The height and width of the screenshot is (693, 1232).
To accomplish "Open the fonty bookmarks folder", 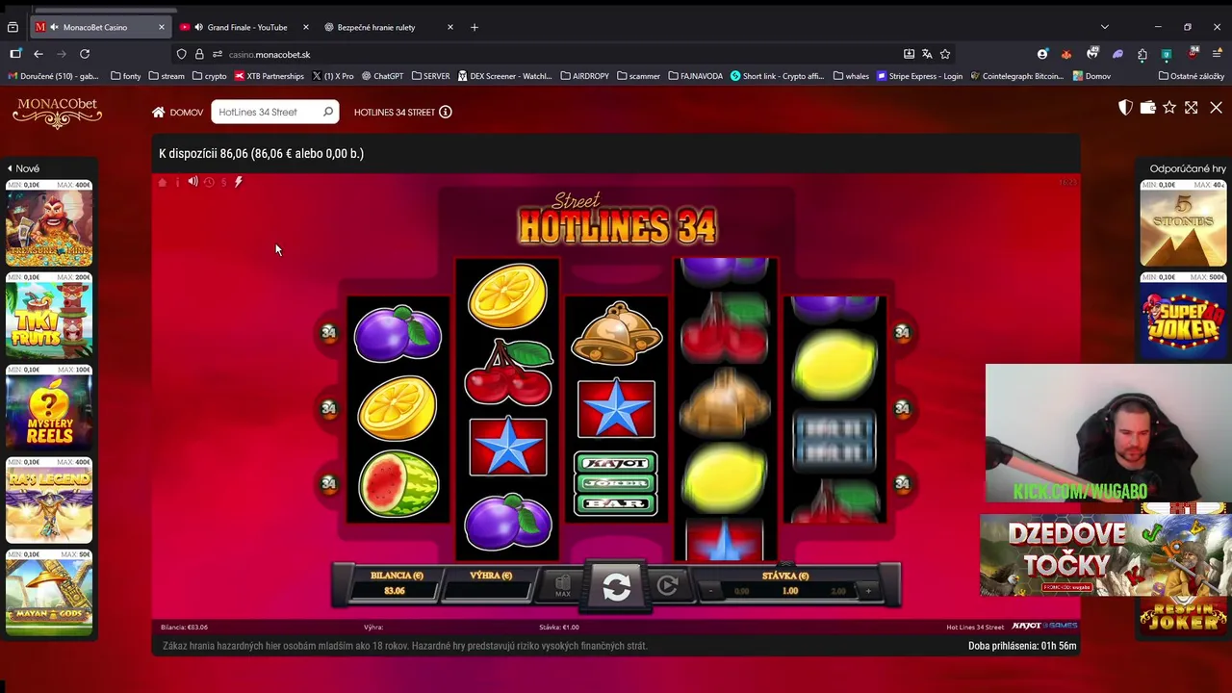I will click(x=126, y=76).
